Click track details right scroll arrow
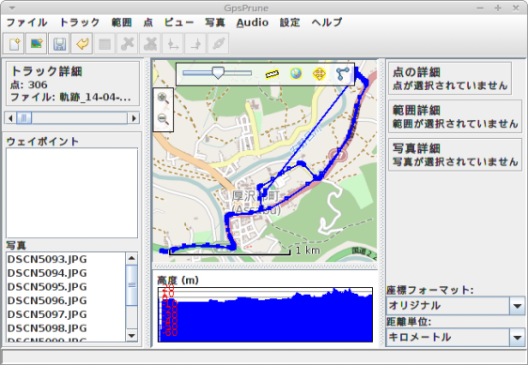This screenshot has height=365, width=528. click(x=134, y=118)
